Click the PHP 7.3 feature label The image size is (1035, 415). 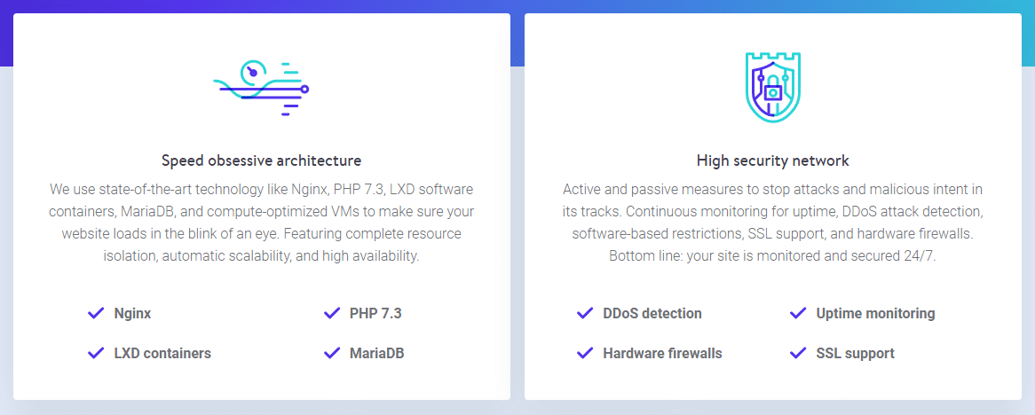point(375,313)
